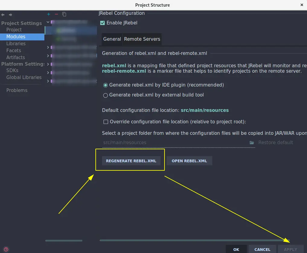The image size is (307, 253).
Task: Click the forward navigation arrow
Action: [x=10, y=15]
